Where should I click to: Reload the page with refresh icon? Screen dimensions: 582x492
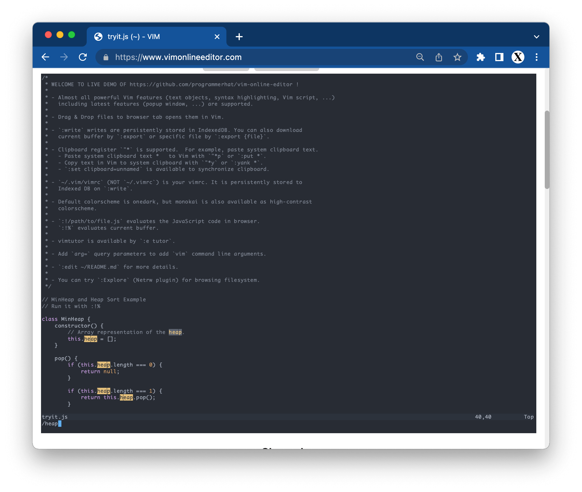click(83, 57)
